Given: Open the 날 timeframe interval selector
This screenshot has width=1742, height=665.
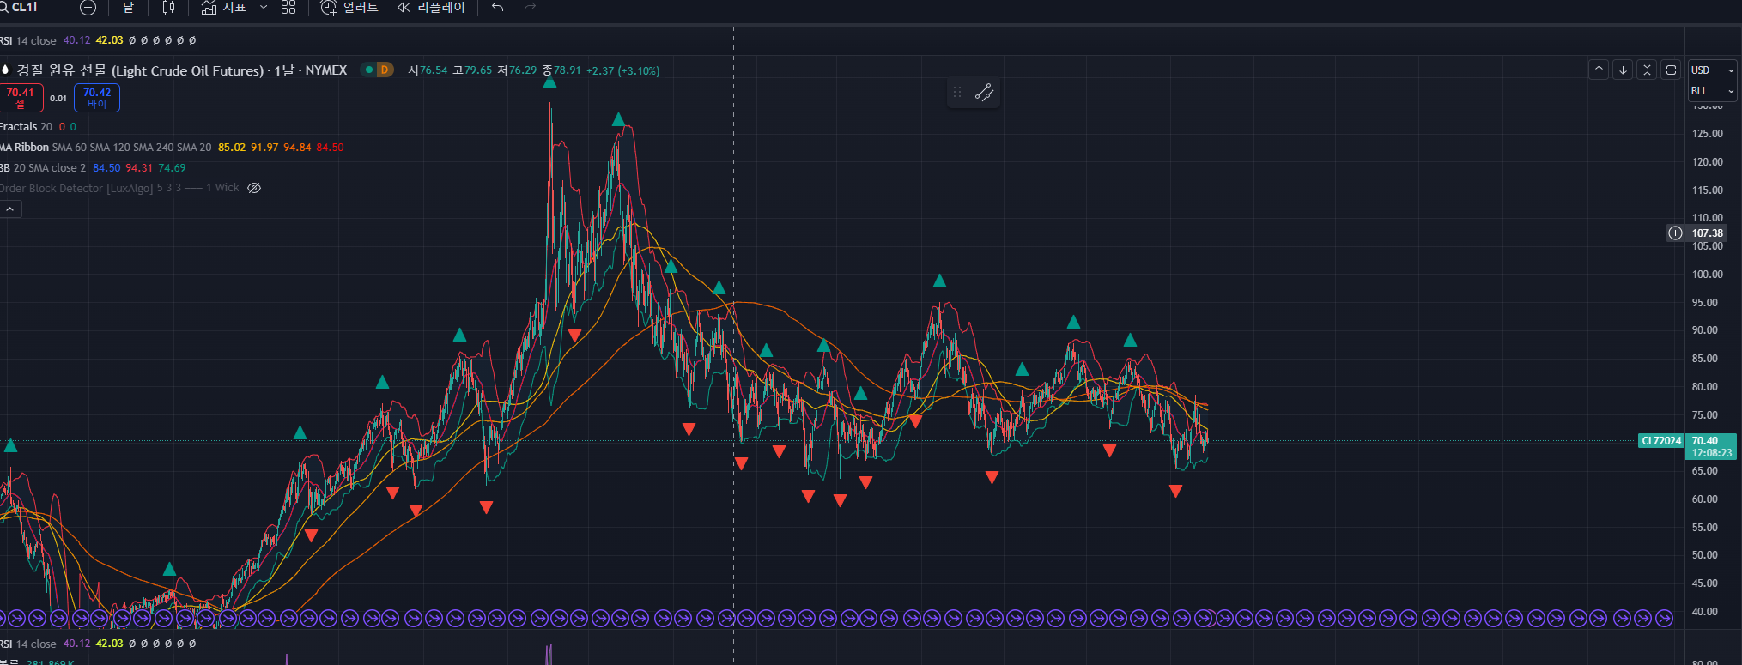Looking at the screenshot, I should pos(129,8).
